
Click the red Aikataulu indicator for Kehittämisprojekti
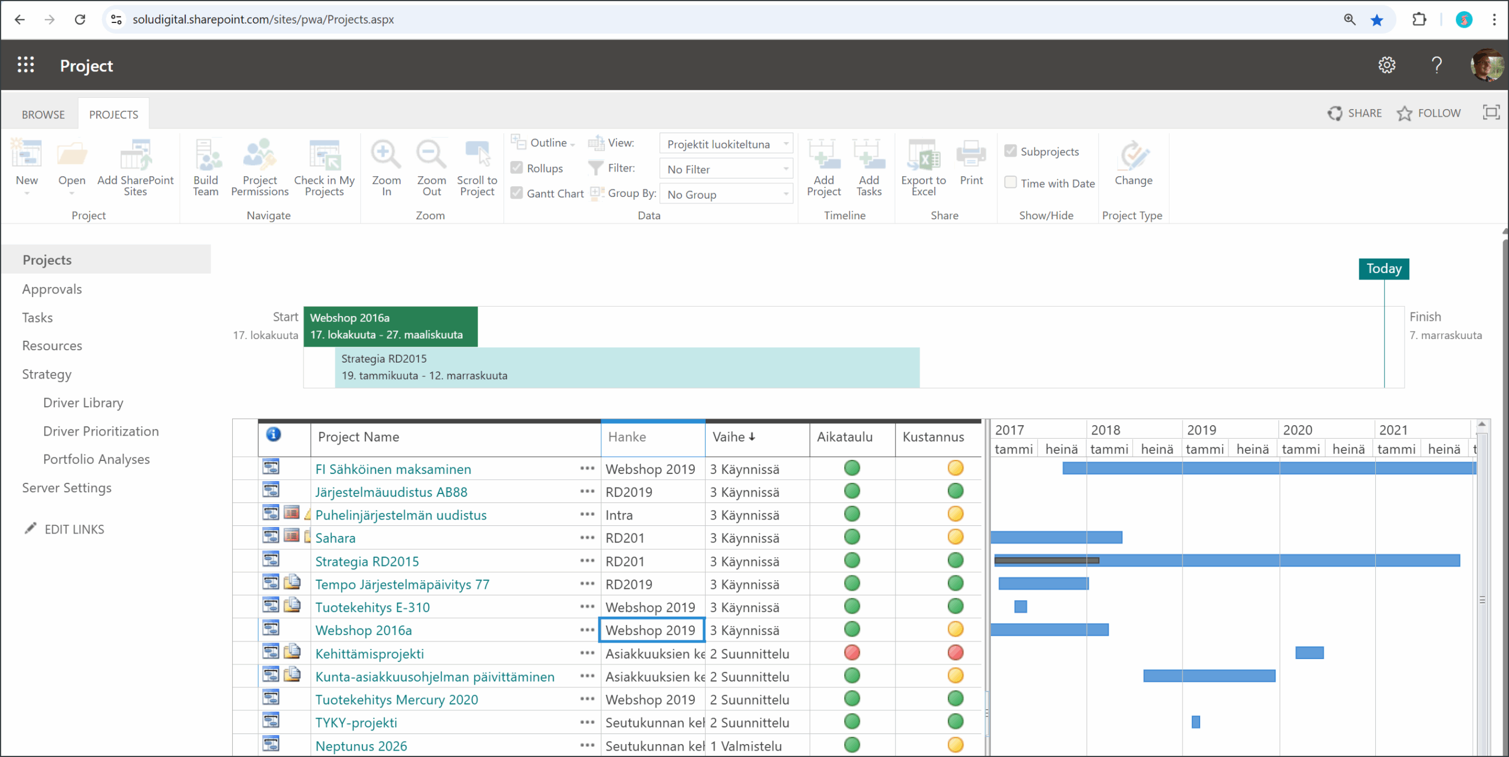852,653
